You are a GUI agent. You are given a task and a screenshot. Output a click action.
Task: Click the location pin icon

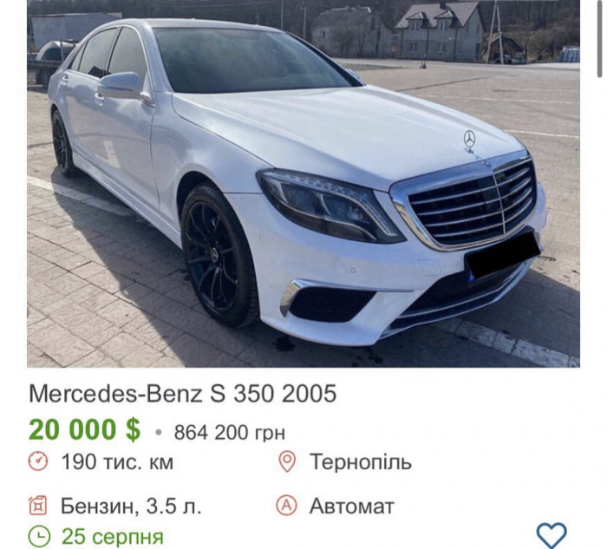[x=287, y=461]
